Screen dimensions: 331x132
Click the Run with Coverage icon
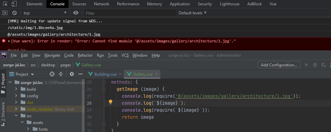[x=323, y=65]
